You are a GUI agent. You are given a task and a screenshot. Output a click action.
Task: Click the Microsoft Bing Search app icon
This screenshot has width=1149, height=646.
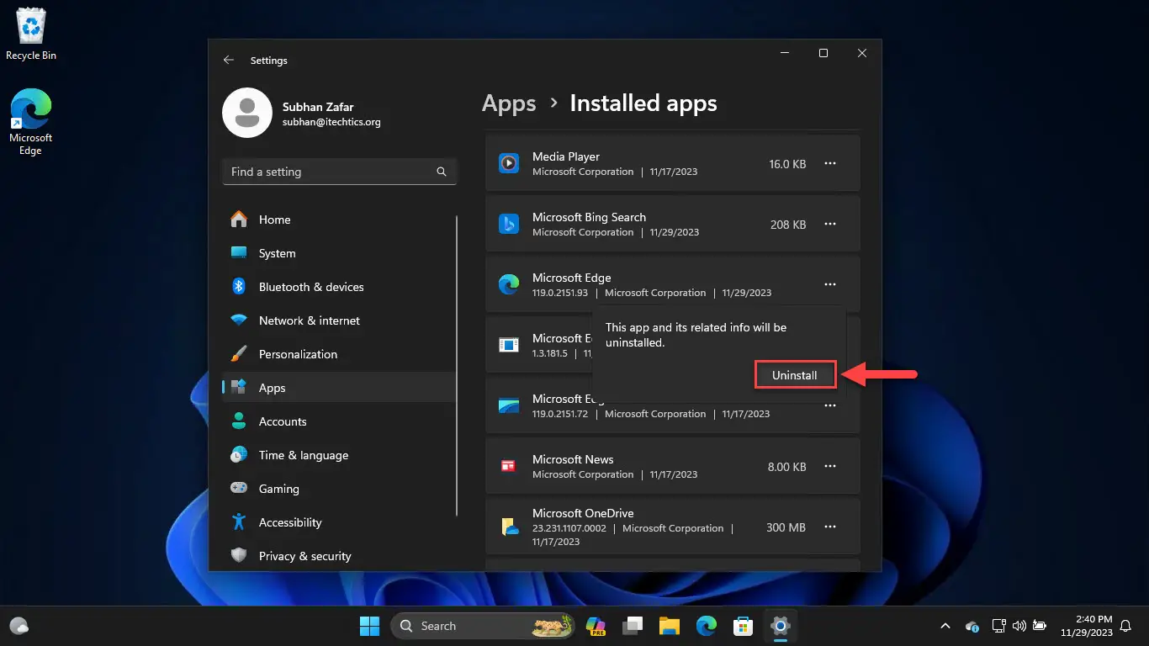[509, 224]
